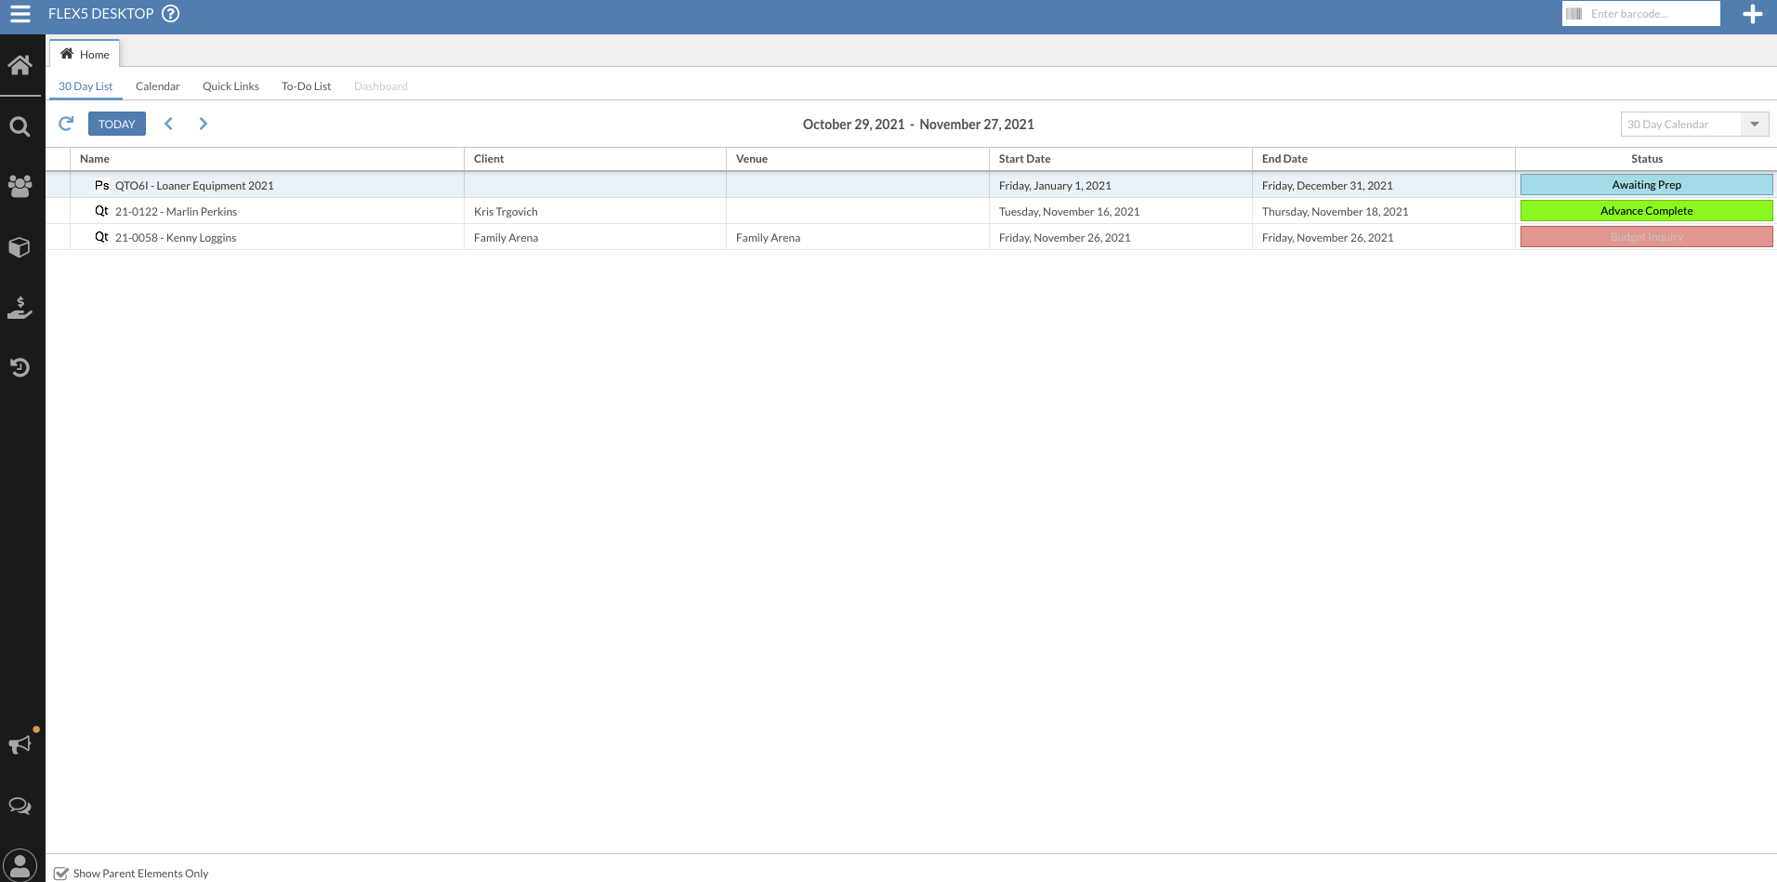Open the recent history icon
This screenshot has height=882, width=1777.
pos(20,368)
